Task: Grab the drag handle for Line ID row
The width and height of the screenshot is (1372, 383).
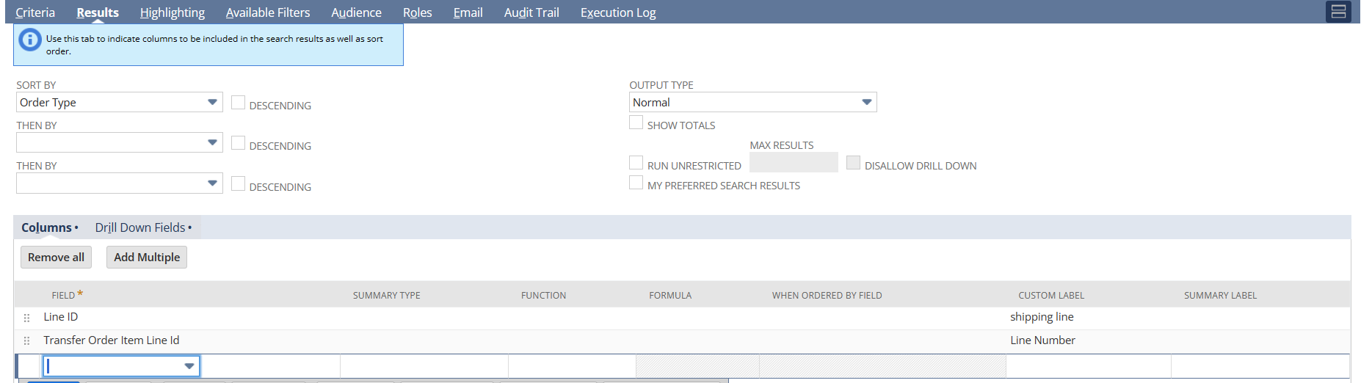Action: coord(27,318)
